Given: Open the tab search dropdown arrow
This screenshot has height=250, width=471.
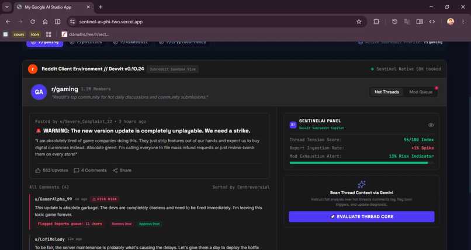Looking at the screenshot, I should 6,7.
